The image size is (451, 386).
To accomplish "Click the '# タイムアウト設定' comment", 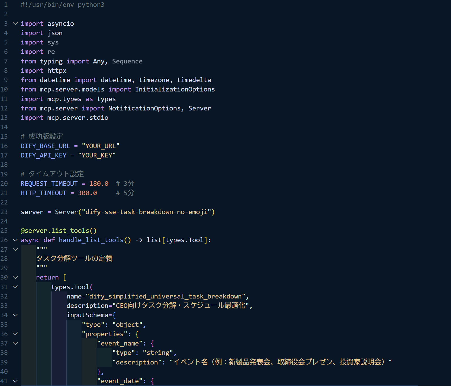I will tap(52, 174).
